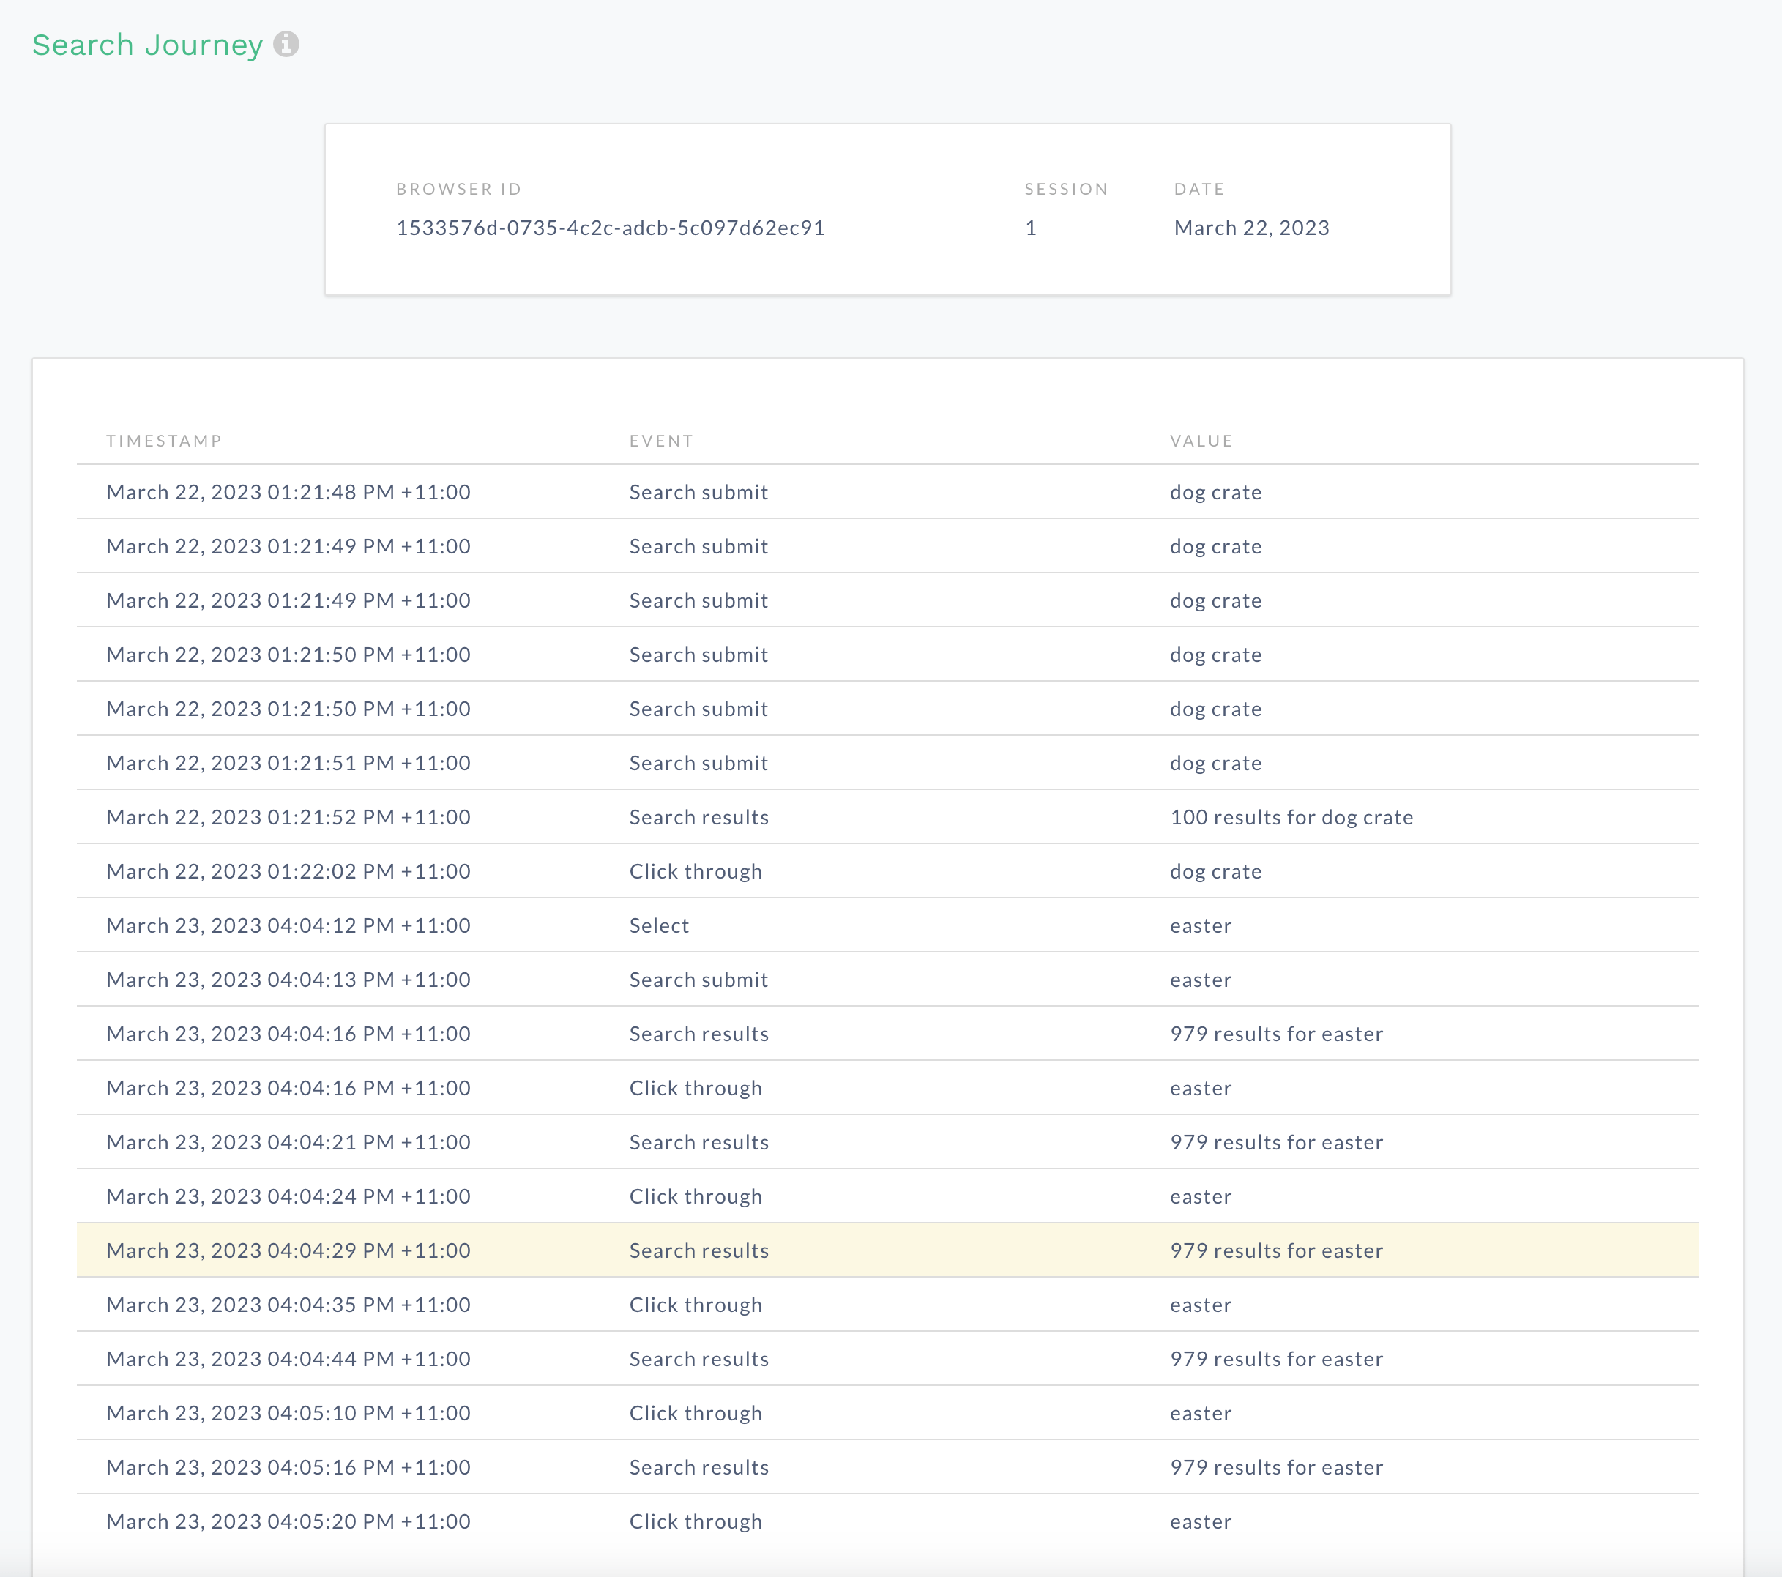Select the timestamp March 23, 2023 04:04:44 PM

288,1358
